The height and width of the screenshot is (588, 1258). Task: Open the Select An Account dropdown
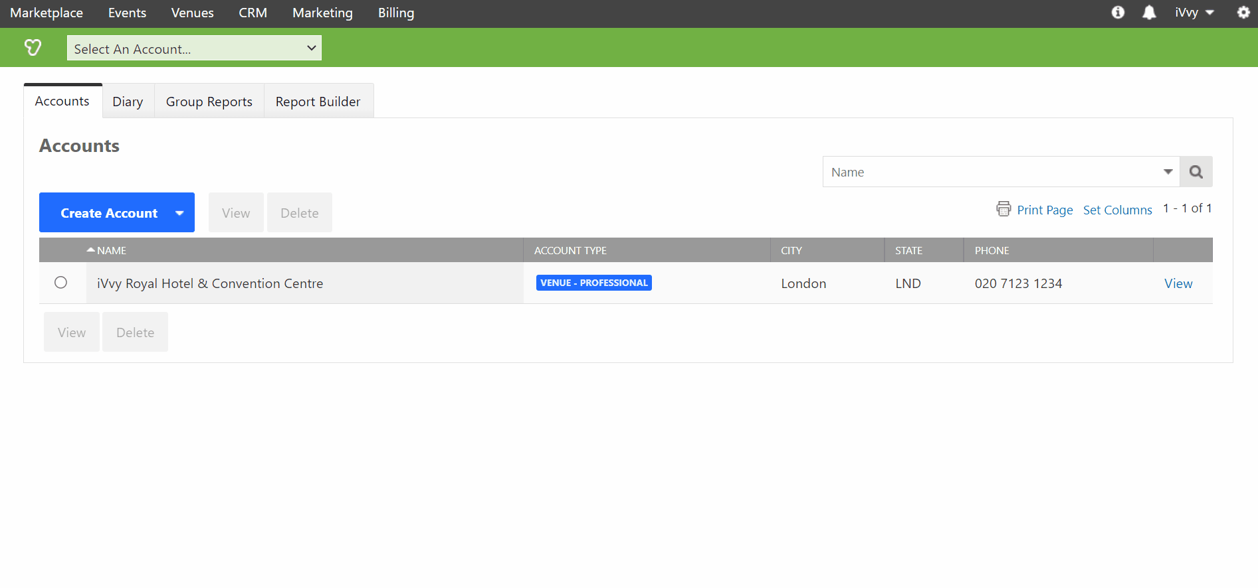pos(194,48)
